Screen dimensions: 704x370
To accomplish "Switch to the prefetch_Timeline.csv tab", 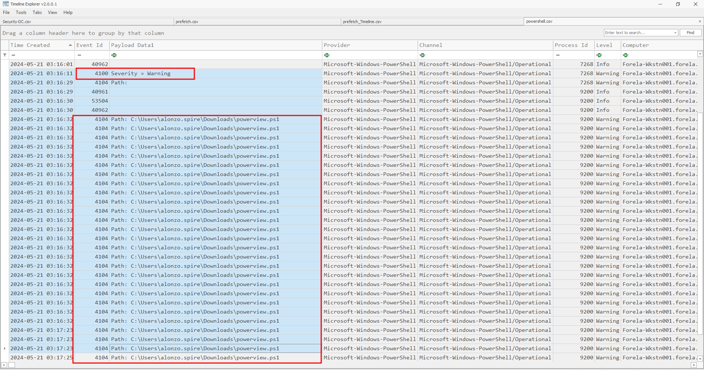I will (362, 22).
